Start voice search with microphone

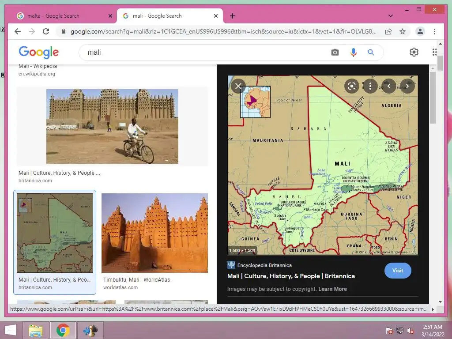[x=354, y=53]
